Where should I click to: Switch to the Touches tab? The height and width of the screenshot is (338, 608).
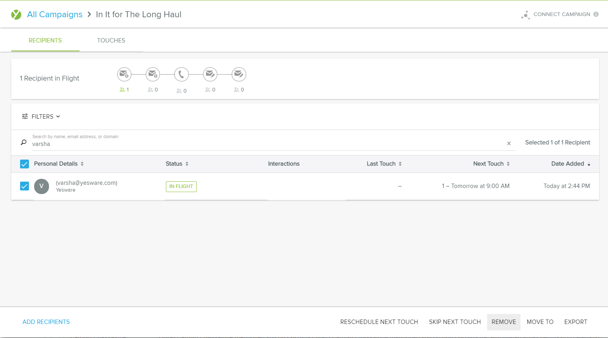[x=111, y=40]
